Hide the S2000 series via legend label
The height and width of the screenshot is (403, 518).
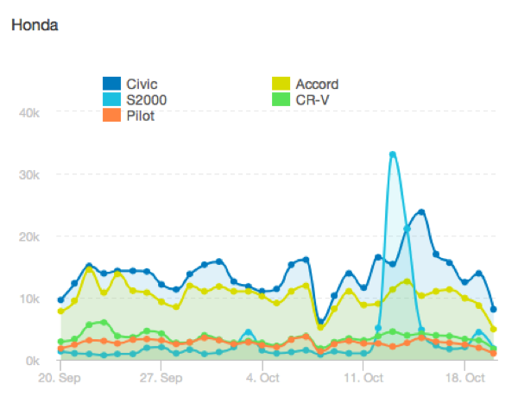coord(146,99)
